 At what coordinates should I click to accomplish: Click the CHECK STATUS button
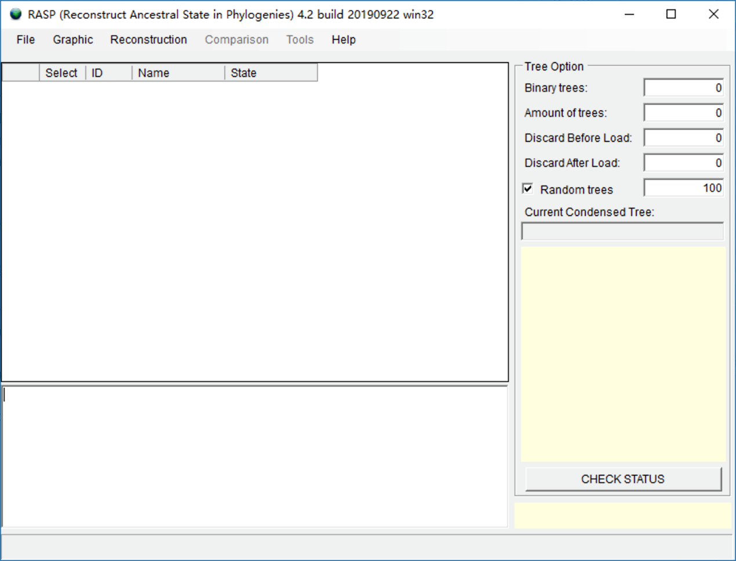pyautogui.click(x=623, y=479)
